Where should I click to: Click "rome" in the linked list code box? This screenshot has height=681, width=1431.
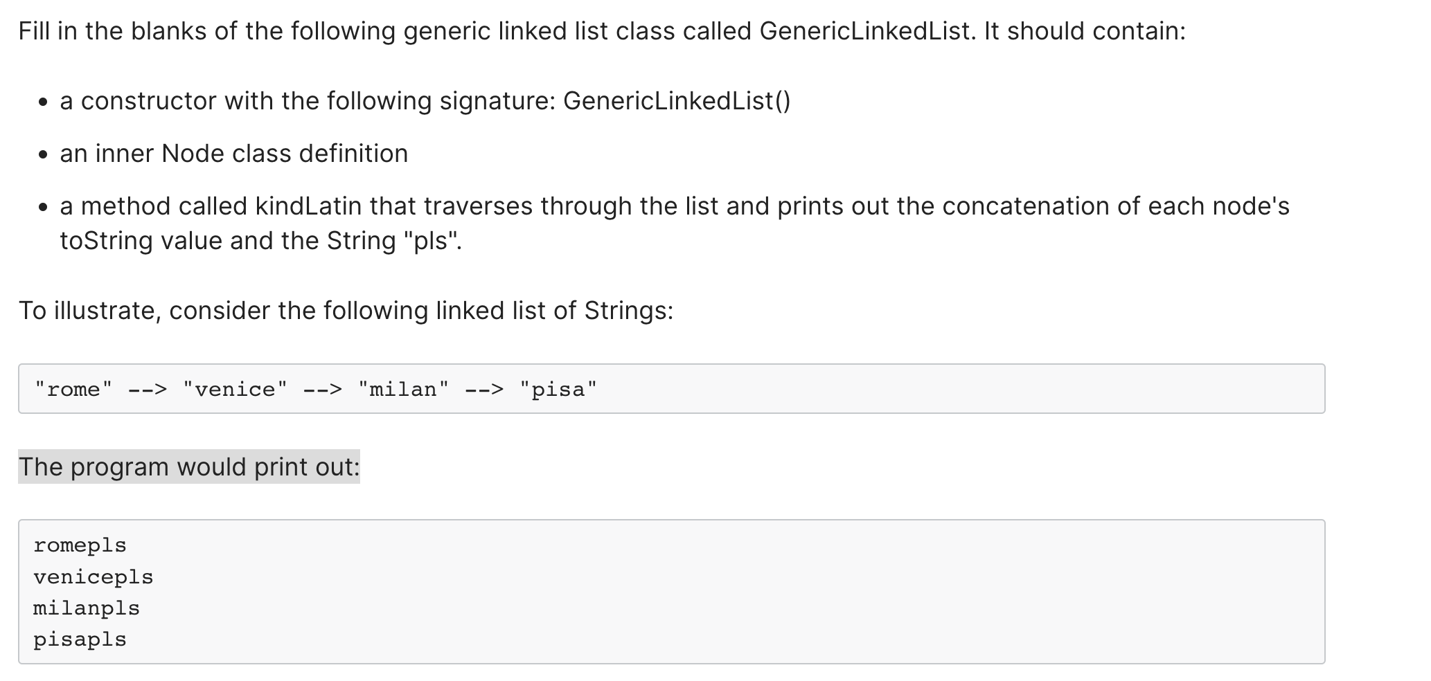pos(73,390)
